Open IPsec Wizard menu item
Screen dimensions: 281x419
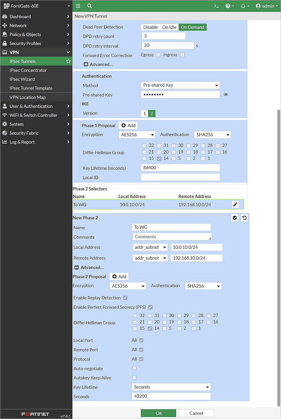pos(22,79)
